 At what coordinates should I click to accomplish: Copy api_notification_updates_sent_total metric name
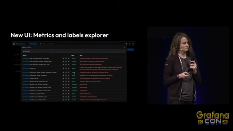pos(69,65)
